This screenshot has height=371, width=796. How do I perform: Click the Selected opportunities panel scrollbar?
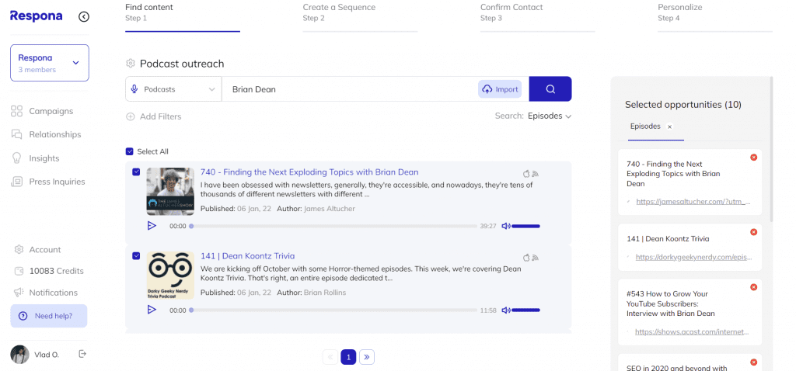pos(772,149)
